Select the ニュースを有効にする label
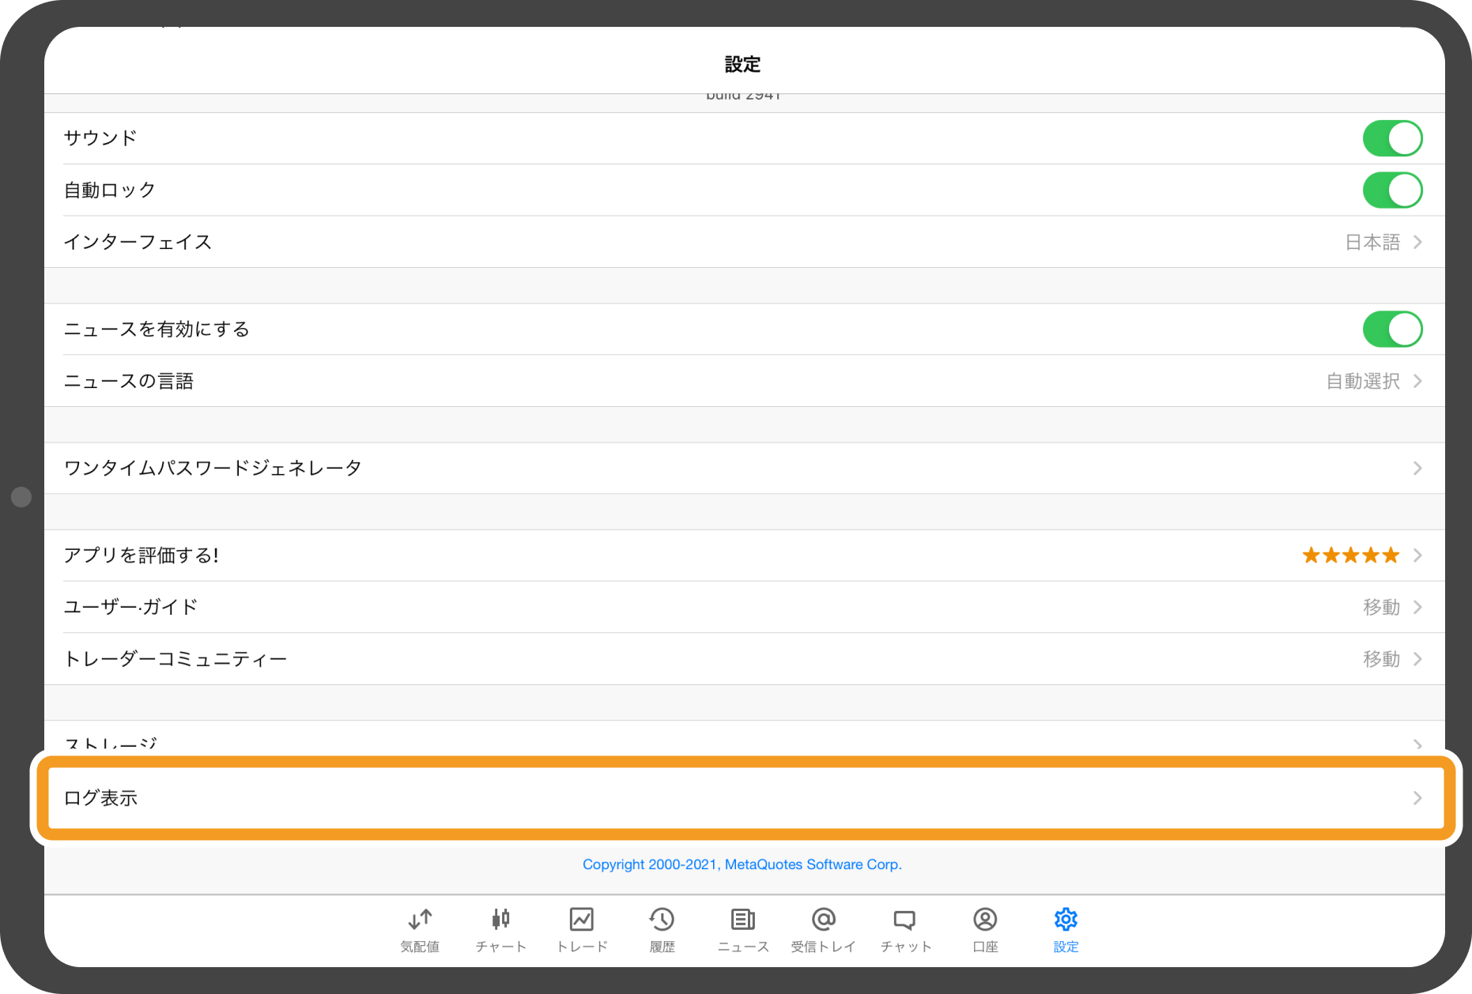The height and width of the screenshot is (994, 1472). click(157, 329)
